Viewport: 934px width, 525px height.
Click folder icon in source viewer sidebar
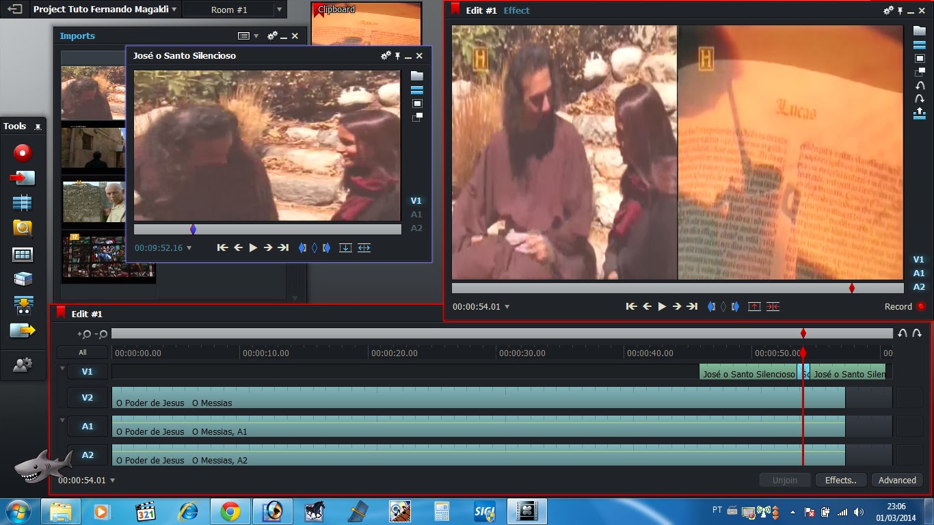[x=416, y=76]
